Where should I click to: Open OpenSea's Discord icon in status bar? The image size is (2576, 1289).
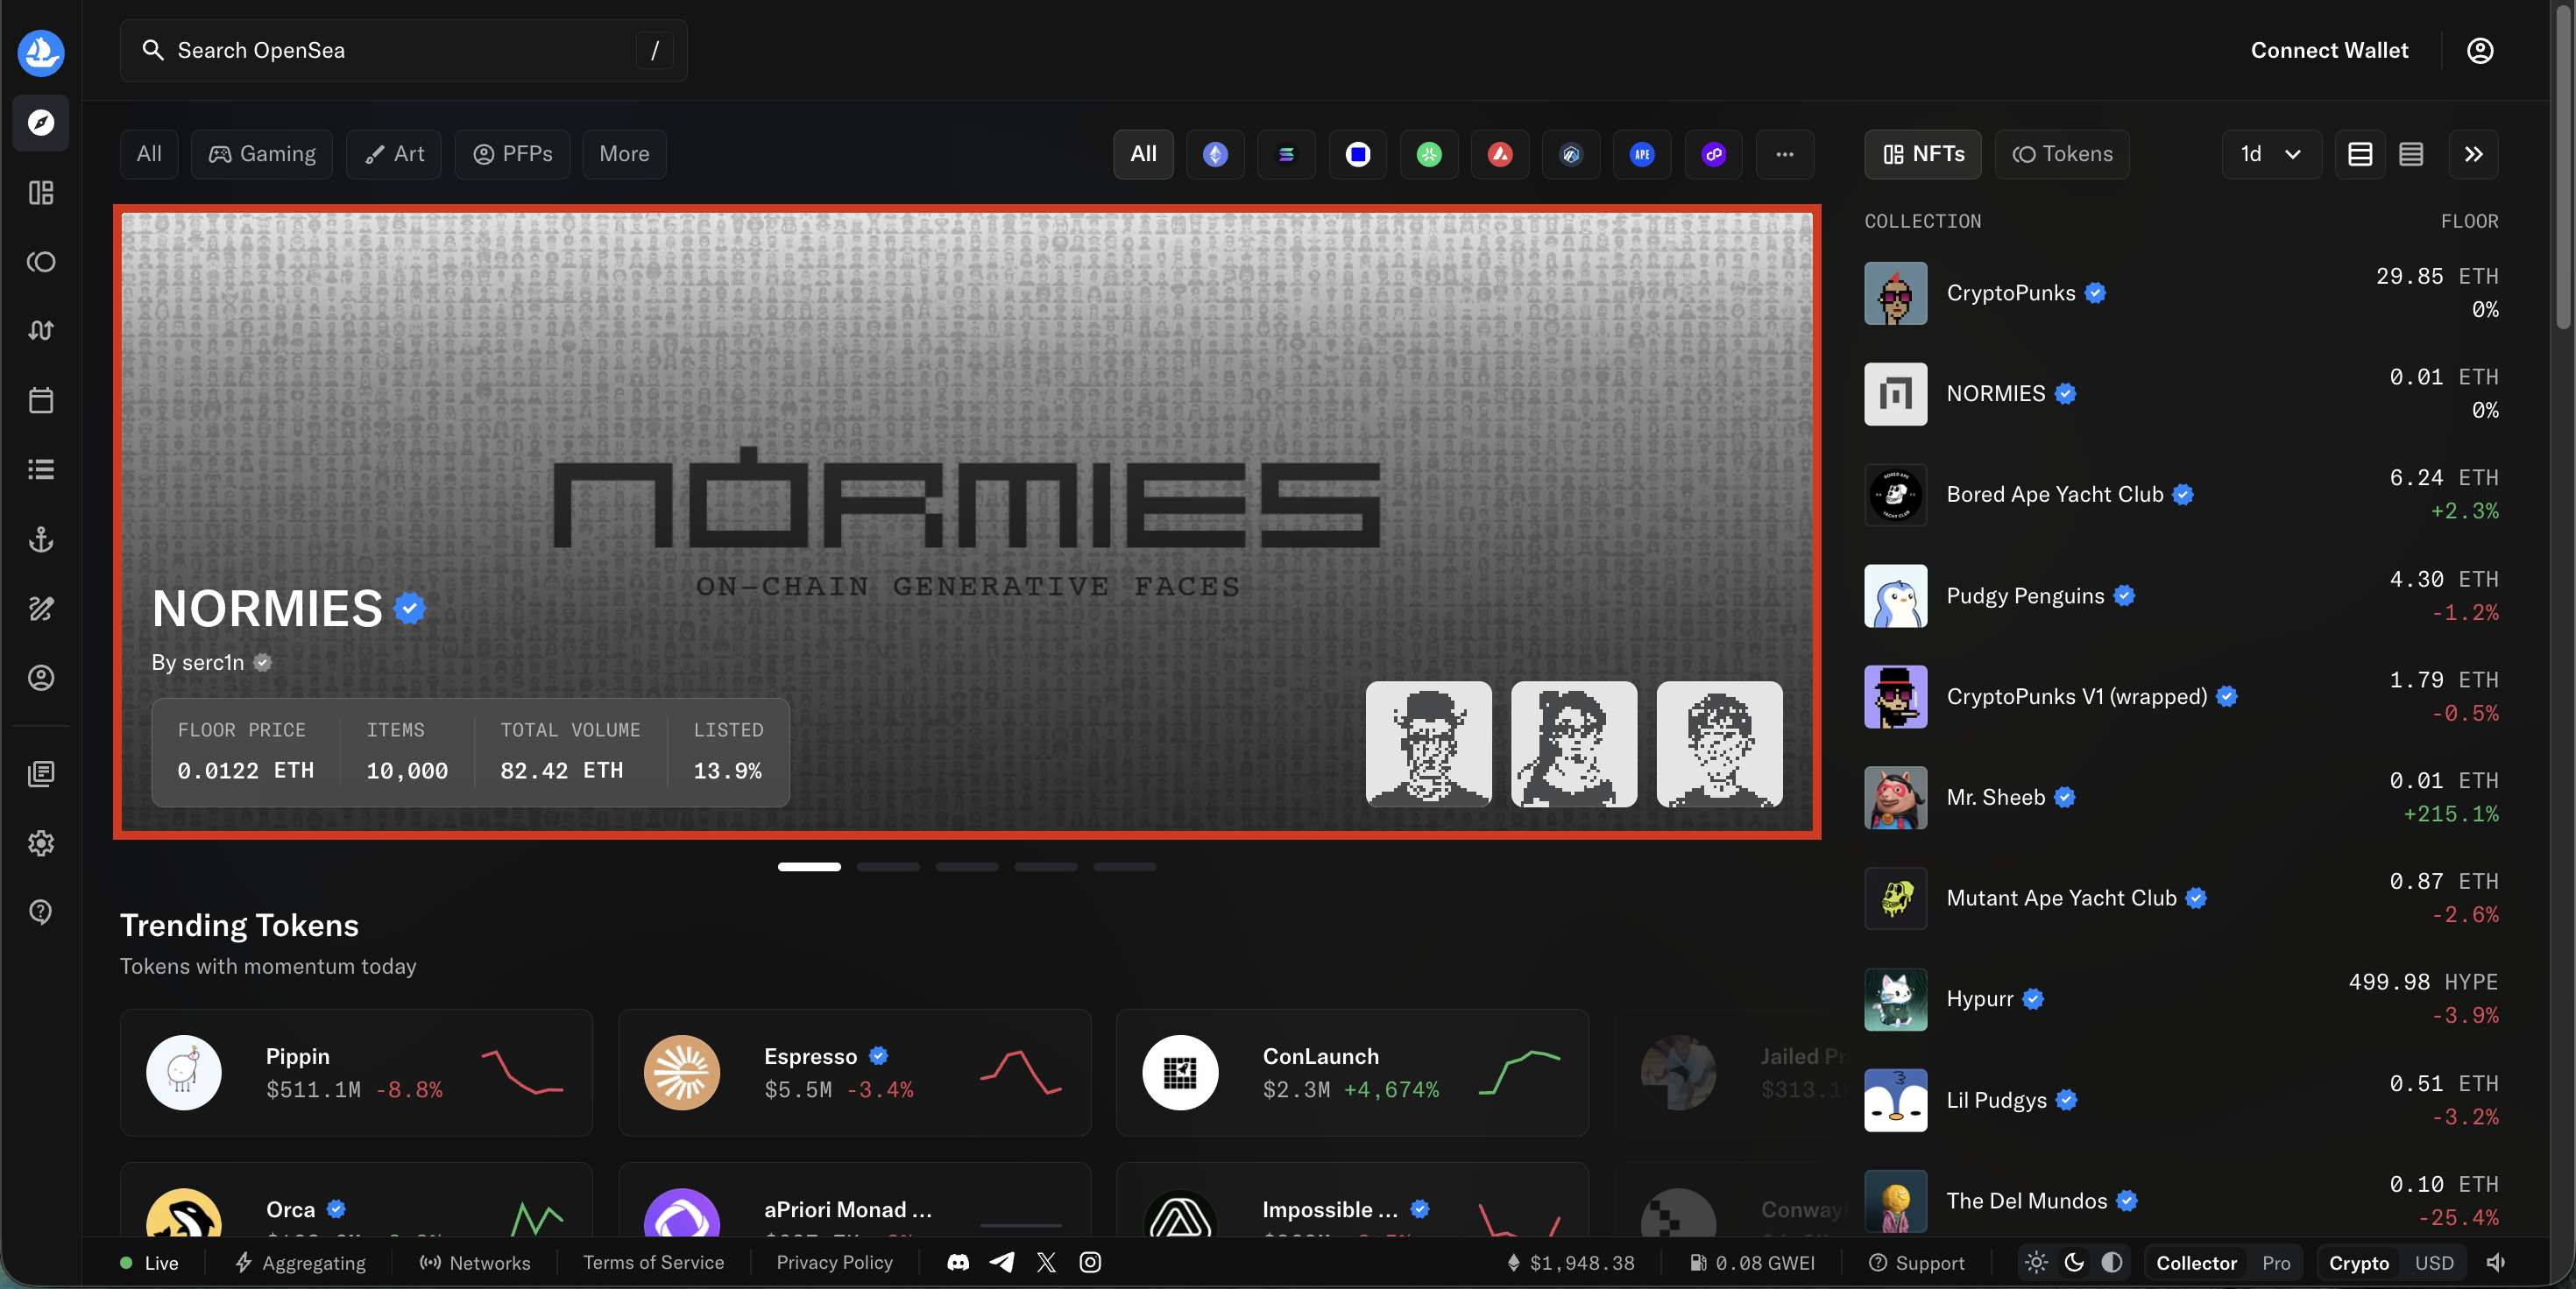point(957,1262)
